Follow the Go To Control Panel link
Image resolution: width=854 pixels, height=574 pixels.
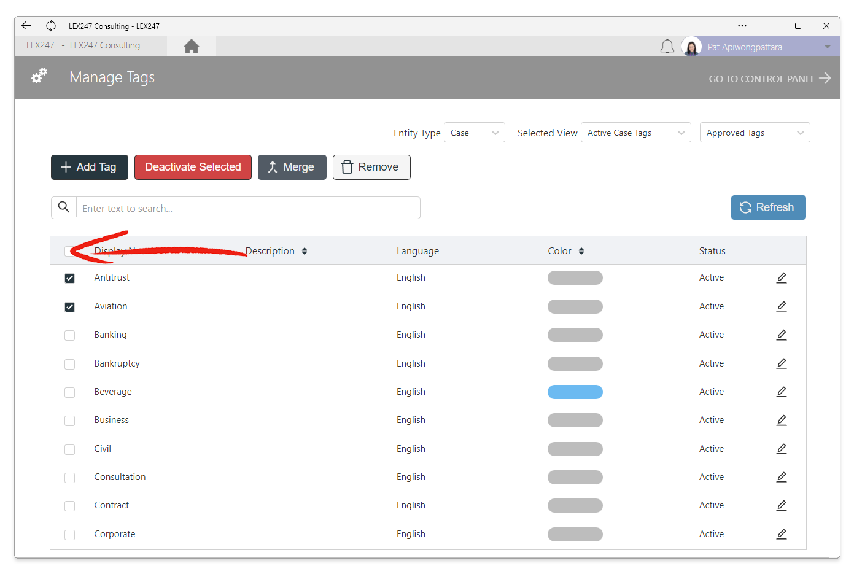click(770, 79)
